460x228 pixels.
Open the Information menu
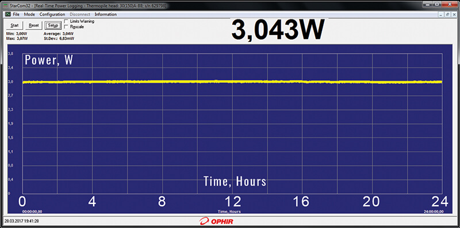coord(106,14)
